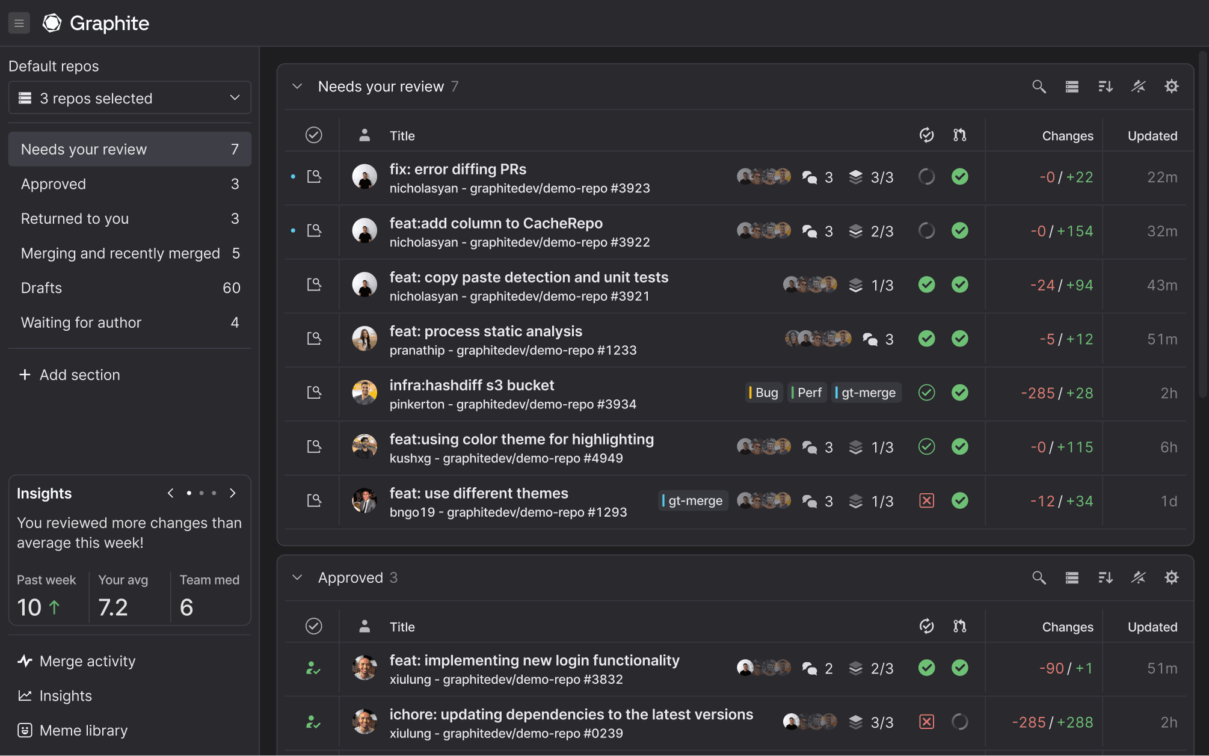Click the comment count icon on feat:using color theme row
Screen dimensions: 1209x756
(x=809, y=447)
